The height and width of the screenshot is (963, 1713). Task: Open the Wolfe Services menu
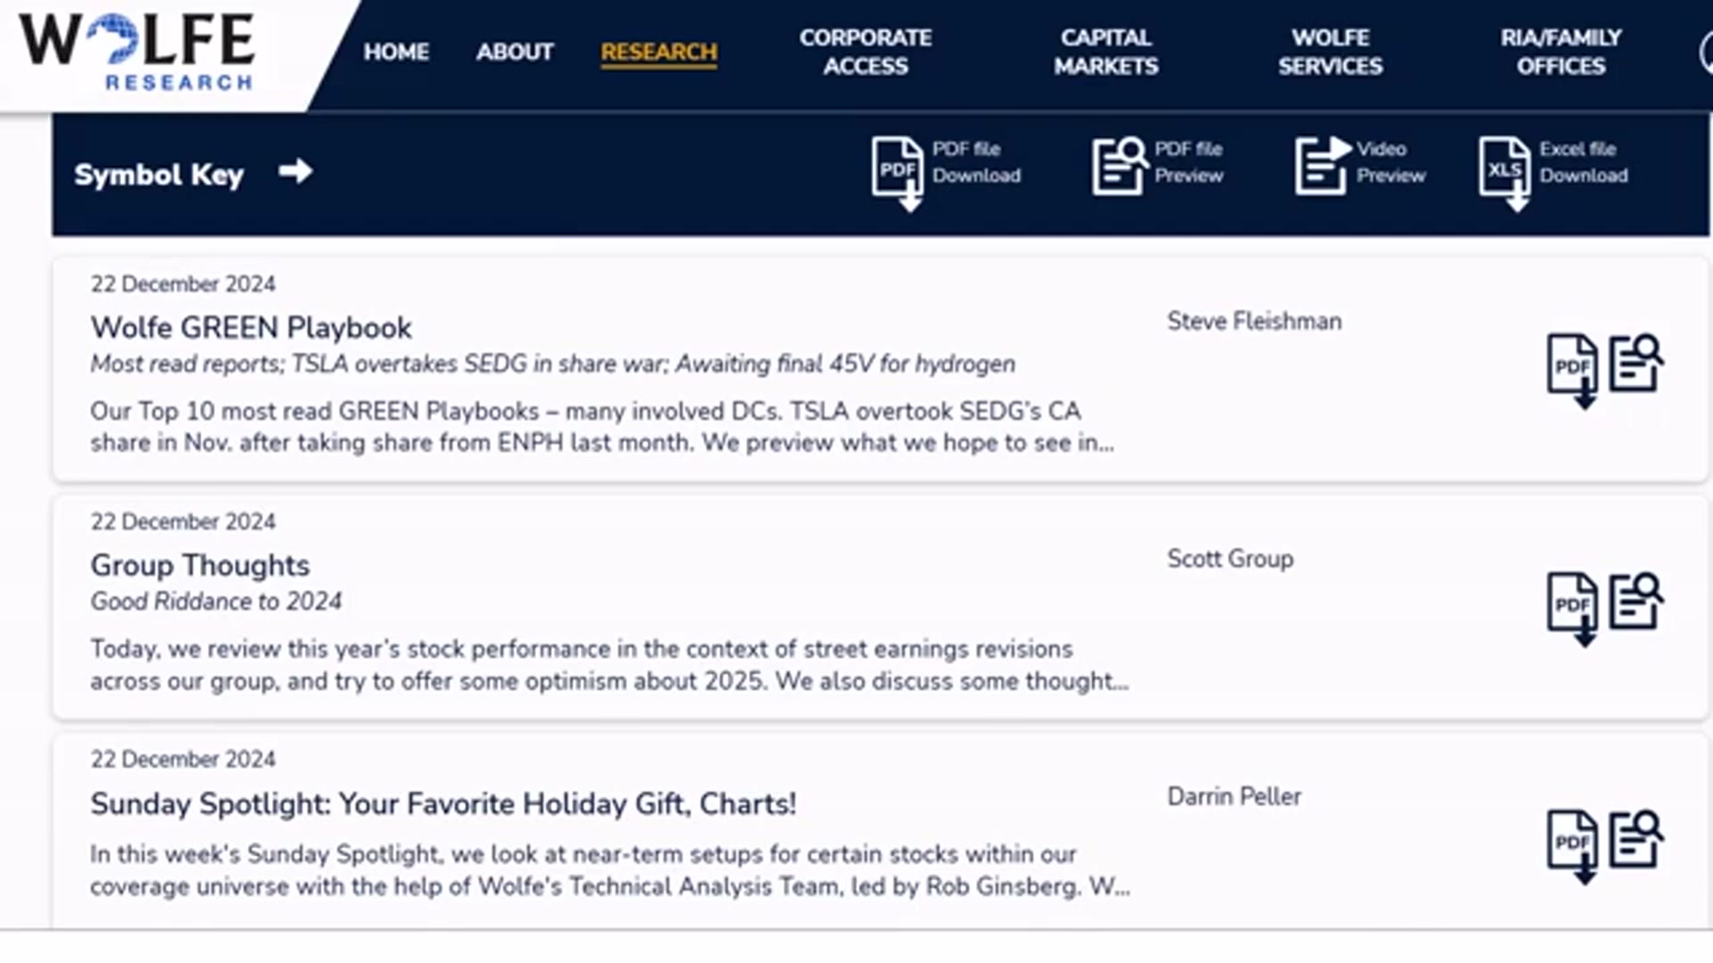pyautogui.click(x=1330, y=52)
